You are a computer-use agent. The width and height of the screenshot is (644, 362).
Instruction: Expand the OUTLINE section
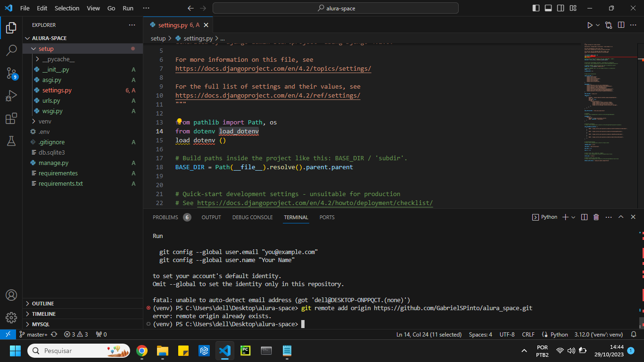83,304
